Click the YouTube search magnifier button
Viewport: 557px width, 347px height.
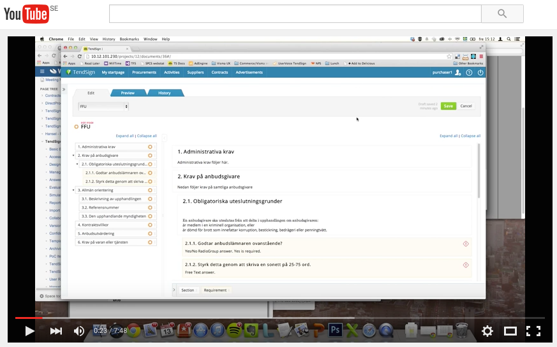click(502, 14)
